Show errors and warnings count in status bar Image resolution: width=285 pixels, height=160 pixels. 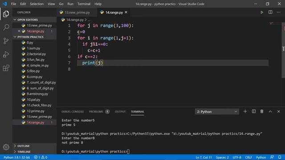pos(41,157)
